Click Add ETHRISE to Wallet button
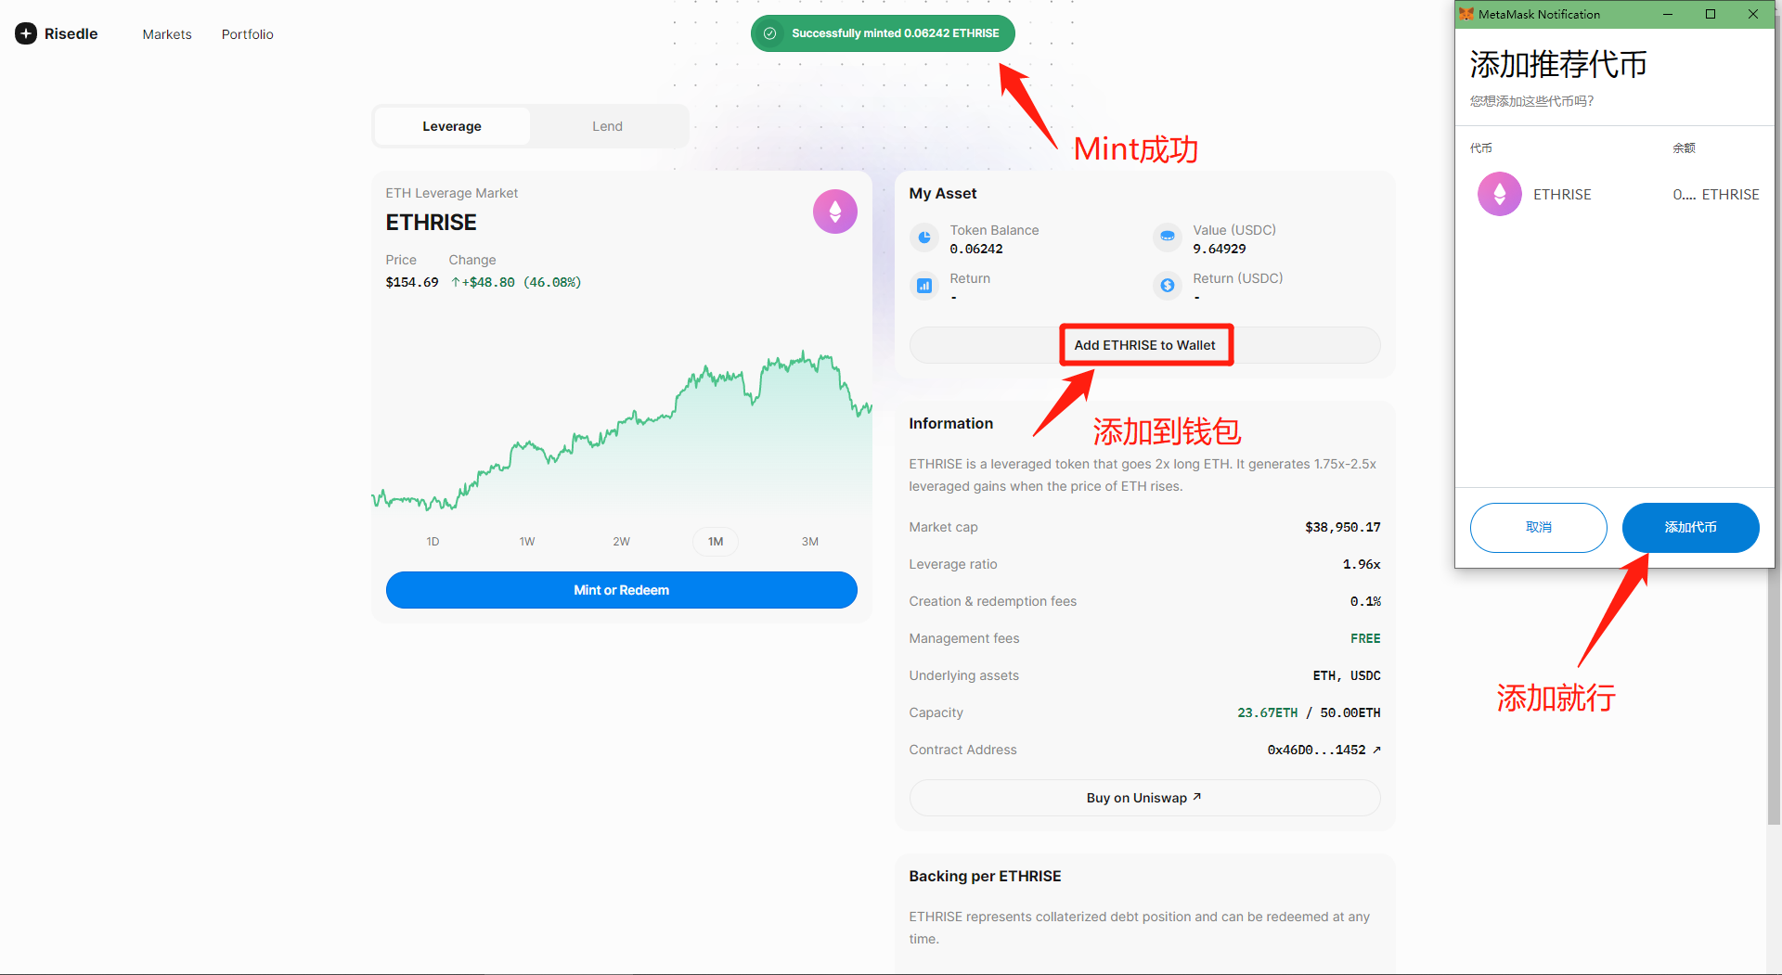This screenshot has height=975, width=1782. click(x=1144, y=345)
